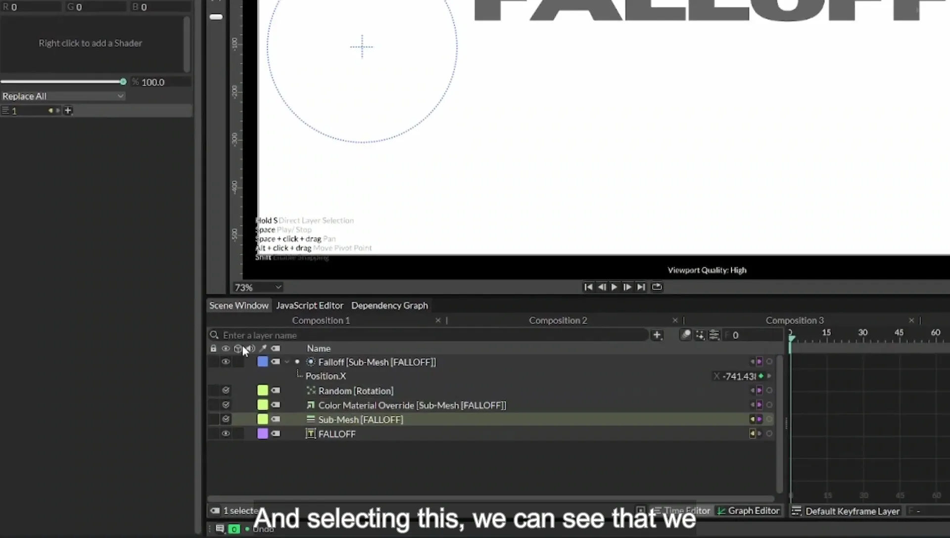Click the Random [Rotation] layer icon
Image resolution: width=950 pixels, height=538 pixels.
coord(311,391)
